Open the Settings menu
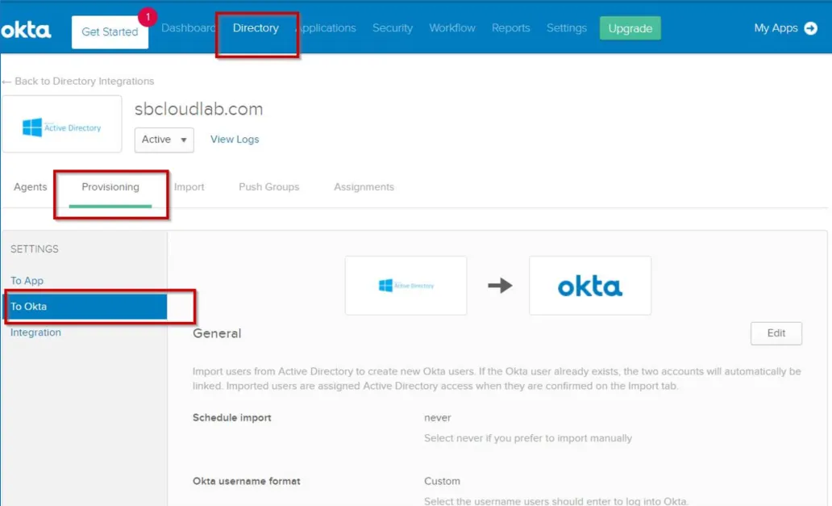Image resolution: width=832 pixels, height=506 pixels. pyautogui.click(x=567, y=28)
